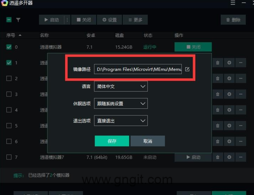Open the gear settings icon for row 2

coord(229,79)
